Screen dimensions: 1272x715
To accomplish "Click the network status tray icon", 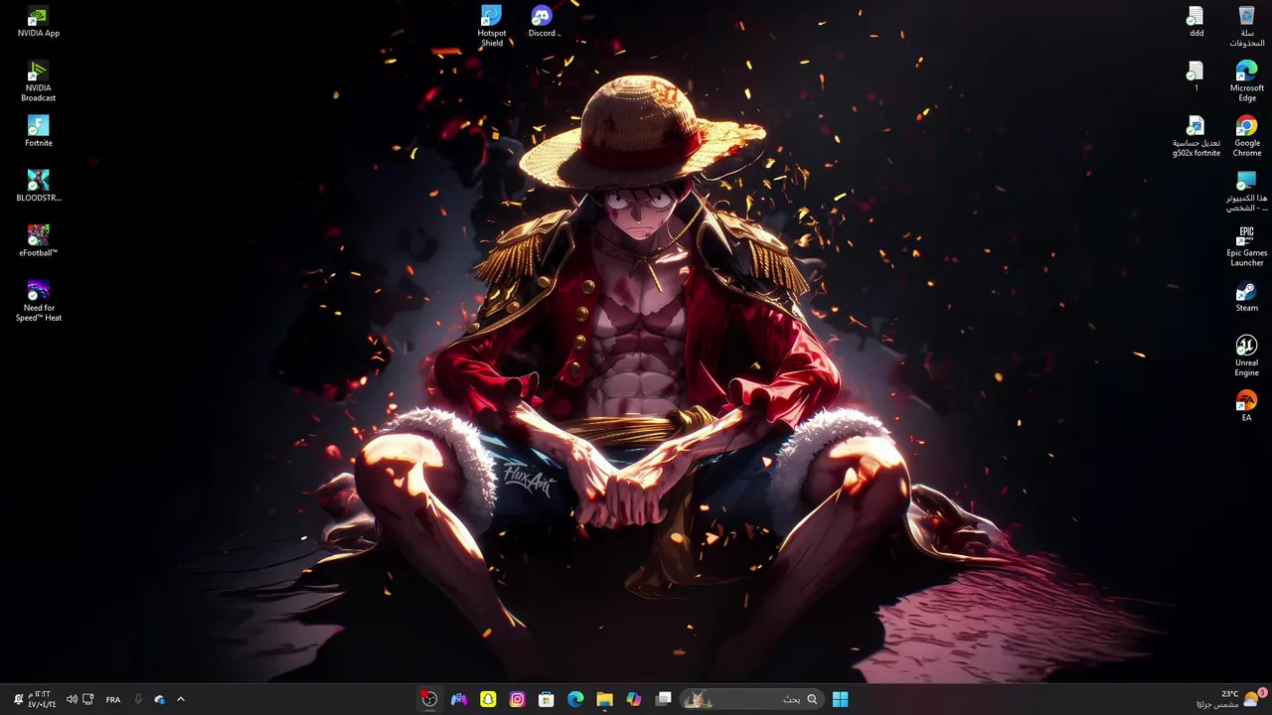I will [x=88, y=699].
